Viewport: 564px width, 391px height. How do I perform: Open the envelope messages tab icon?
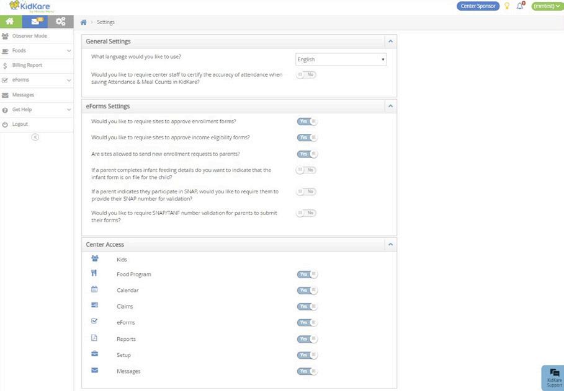pyautogui.click(x=35, y=22)
